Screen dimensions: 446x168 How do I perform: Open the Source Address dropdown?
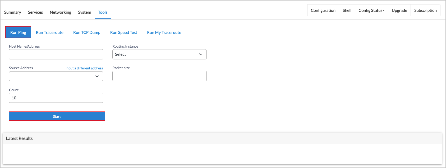coord(56,76)
